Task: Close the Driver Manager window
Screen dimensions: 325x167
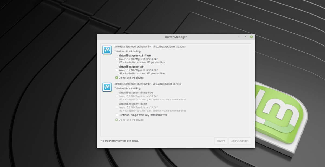Action: coord(251,37)
